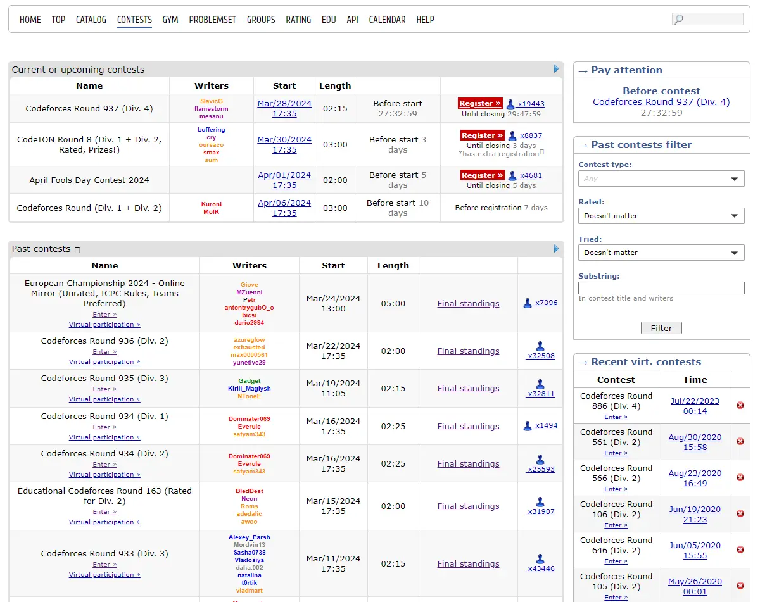Click the small icon beside Past contests title
760x602 pixels.
tap(77, 249)
